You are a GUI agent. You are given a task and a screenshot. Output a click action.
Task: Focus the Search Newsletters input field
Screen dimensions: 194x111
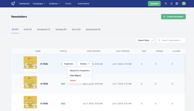pos(171,40)
